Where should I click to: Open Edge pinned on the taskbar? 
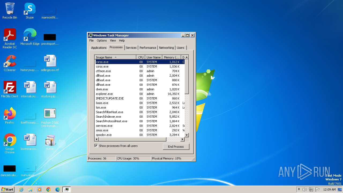tap(58, 190)
